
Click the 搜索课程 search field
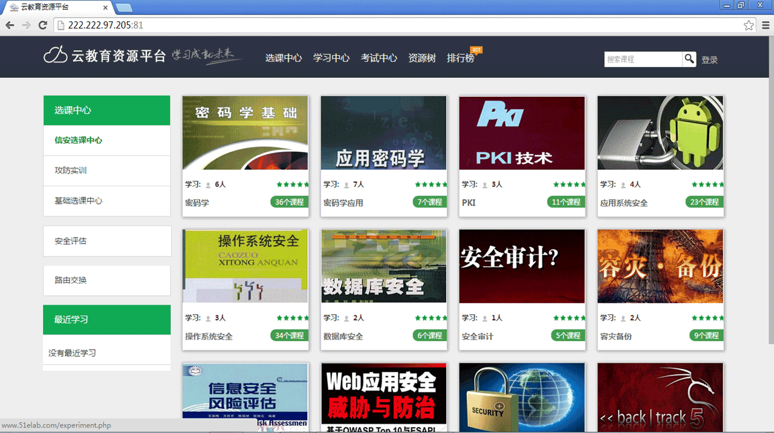(x=643, y=59)
